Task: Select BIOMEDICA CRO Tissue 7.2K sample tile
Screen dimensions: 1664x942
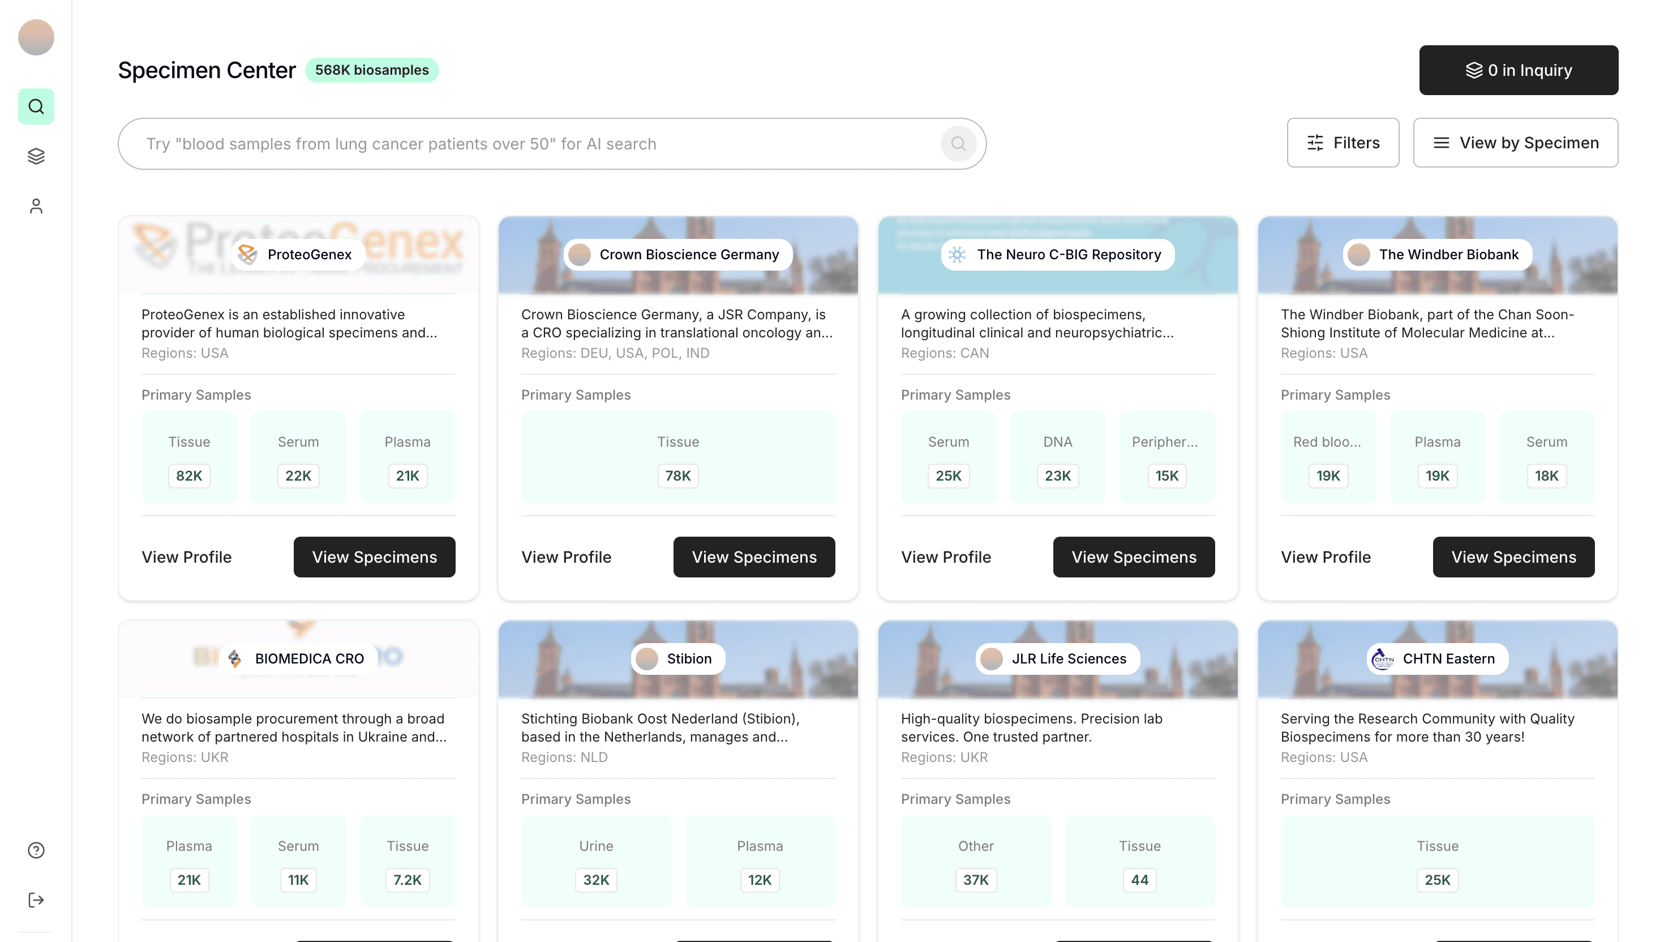Action: [x=408, y=862]
